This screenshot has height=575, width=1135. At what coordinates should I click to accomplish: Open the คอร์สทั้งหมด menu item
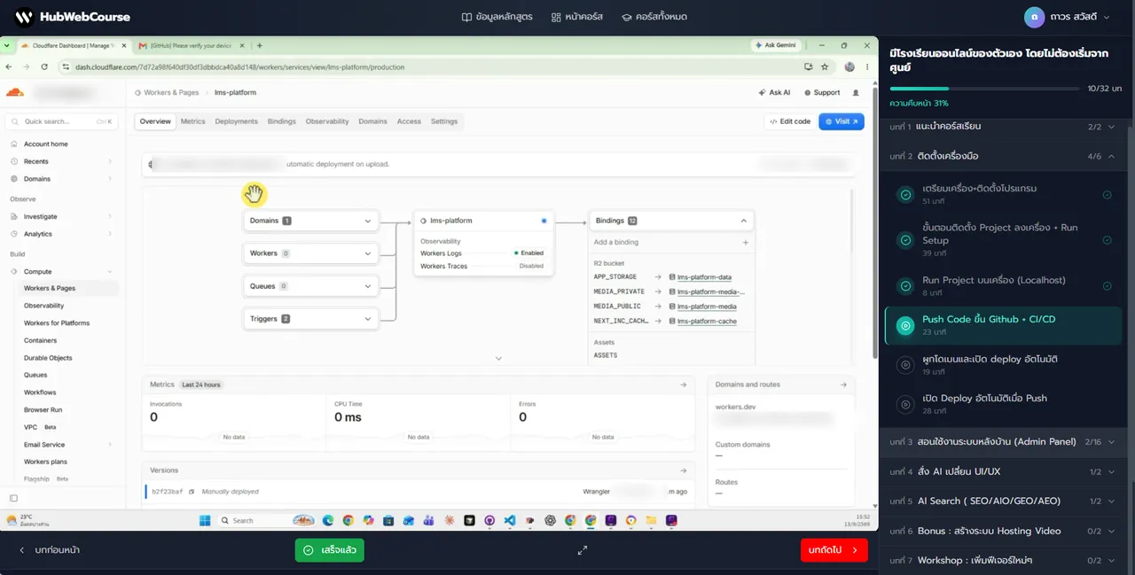(x=654, y=17)
